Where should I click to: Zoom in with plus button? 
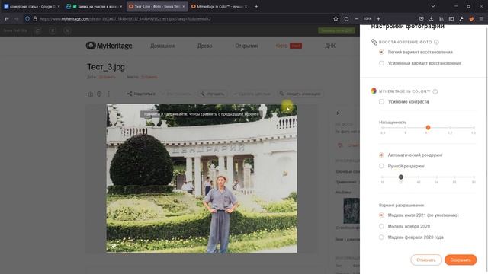[x=378, y=19]
